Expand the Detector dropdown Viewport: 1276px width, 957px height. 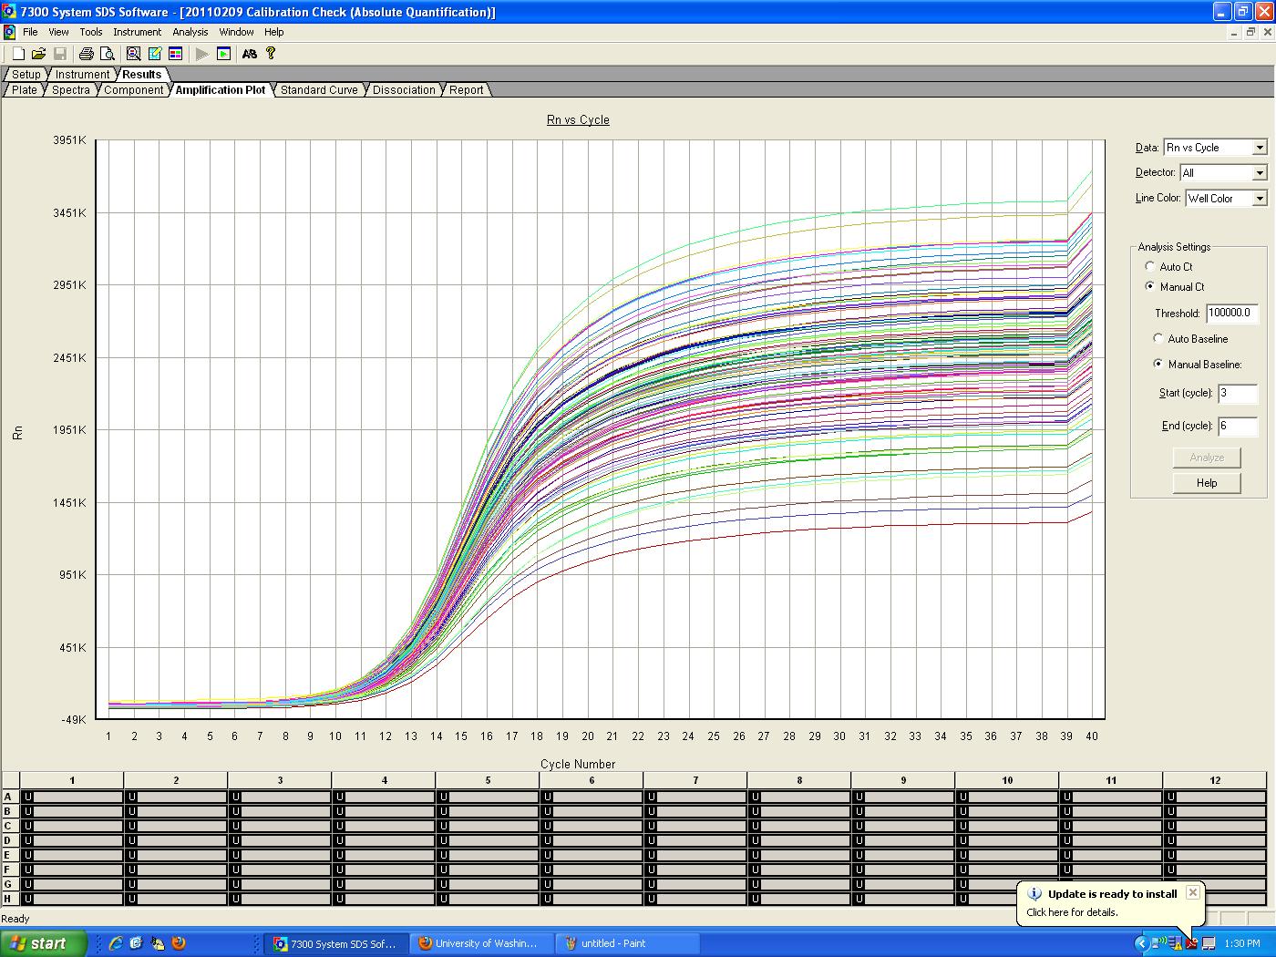[1222, 172]
